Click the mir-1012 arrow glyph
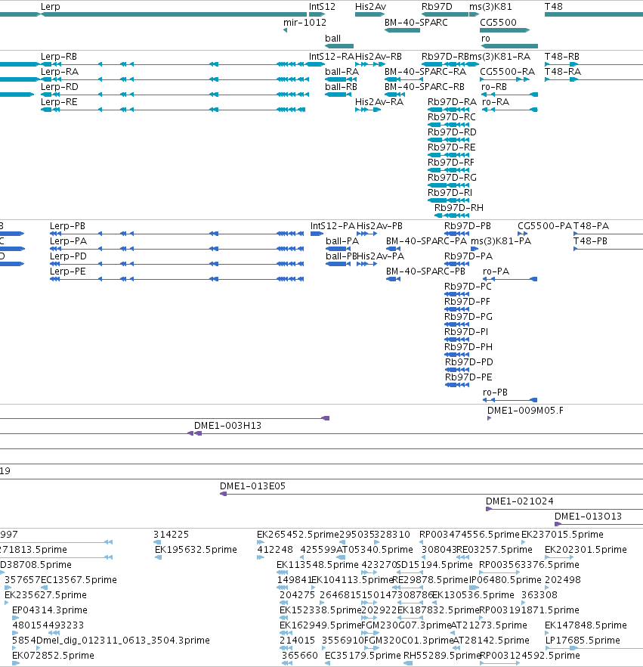643x667 pixels. coord(285,30)
